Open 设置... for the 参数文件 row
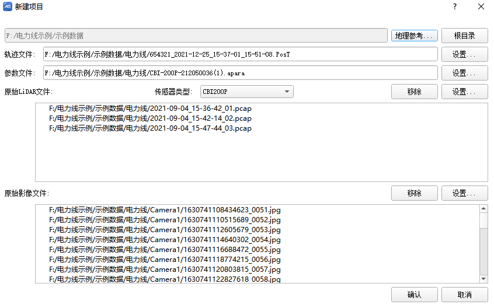This screenshot has height=308, width=494. point(464,73)
